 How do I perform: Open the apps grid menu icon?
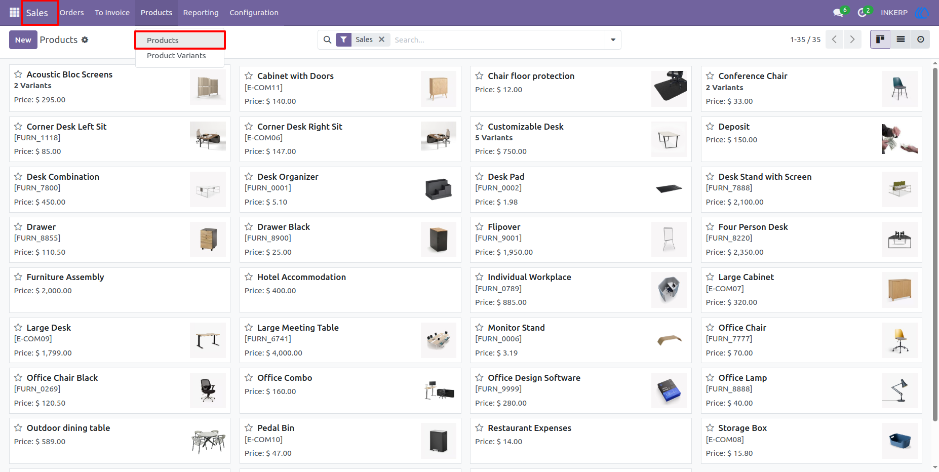click(x=14, y=12)
